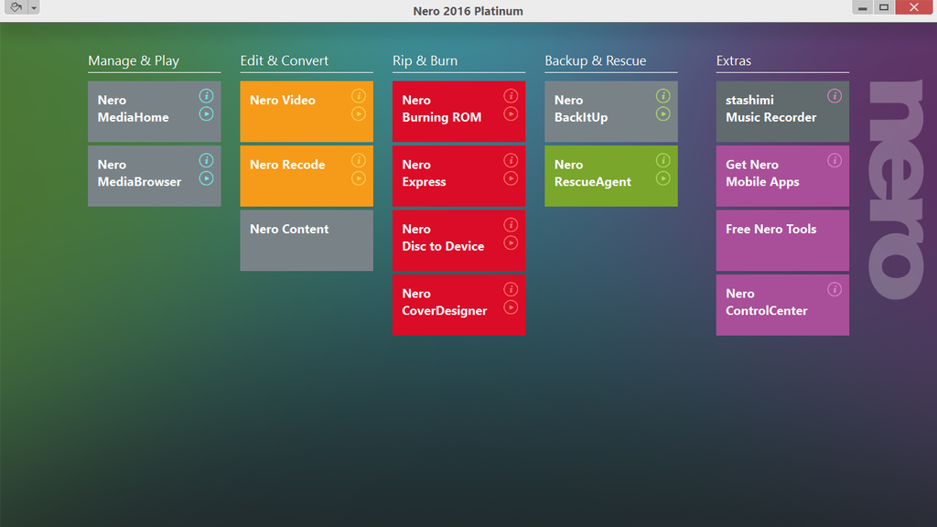Open info for Nero MediaHome
The height and width of the screenshot is (527, 937).
click(x=206, y=95)
